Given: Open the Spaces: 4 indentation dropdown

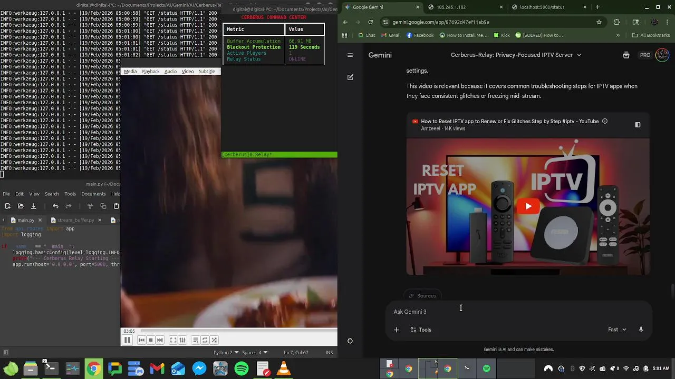Looking at the screenshot, I should coord(255,352).
